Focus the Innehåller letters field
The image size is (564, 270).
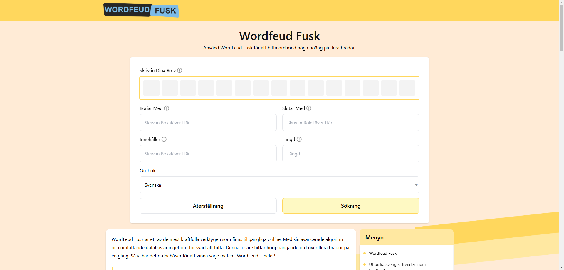[x=208, y=154]
